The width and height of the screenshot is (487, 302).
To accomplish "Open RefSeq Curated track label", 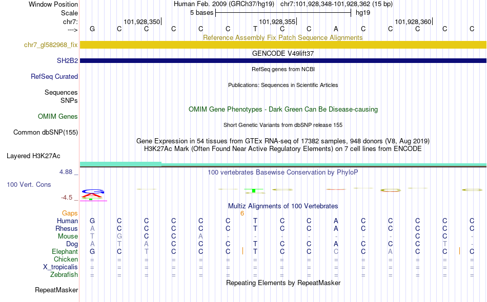I will [54, 77].
